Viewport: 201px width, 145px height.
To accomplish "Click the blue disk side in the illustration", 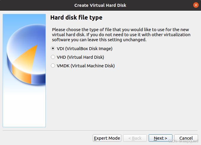I will [x=39, y=79].
